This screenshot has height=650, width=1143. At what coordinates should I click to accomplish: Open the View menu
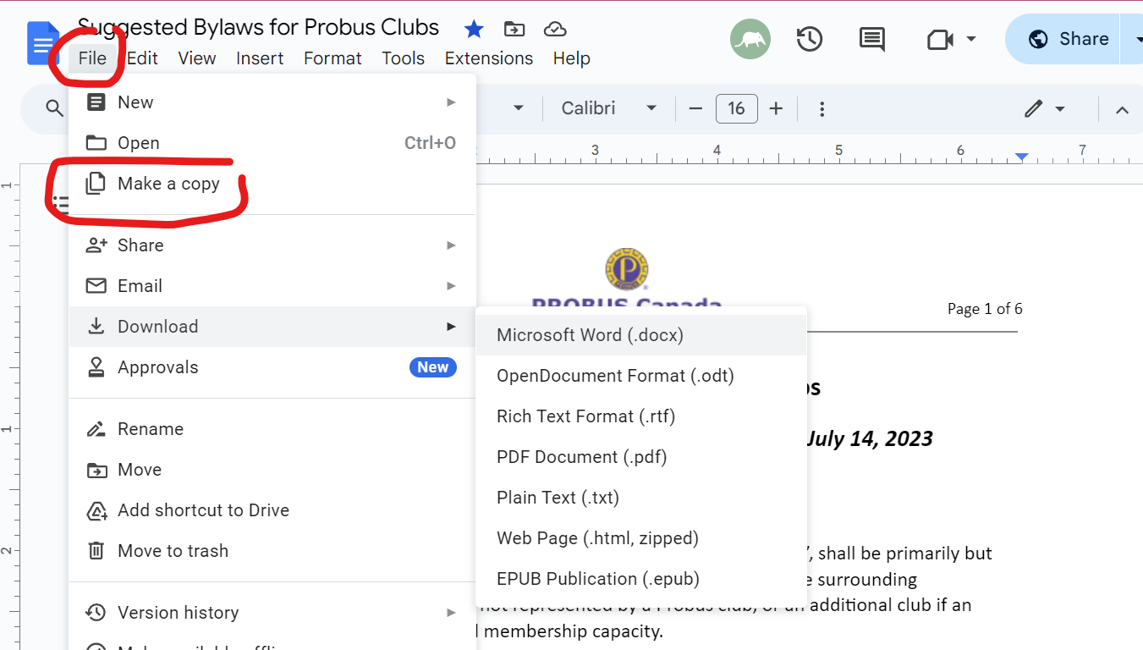197,58
